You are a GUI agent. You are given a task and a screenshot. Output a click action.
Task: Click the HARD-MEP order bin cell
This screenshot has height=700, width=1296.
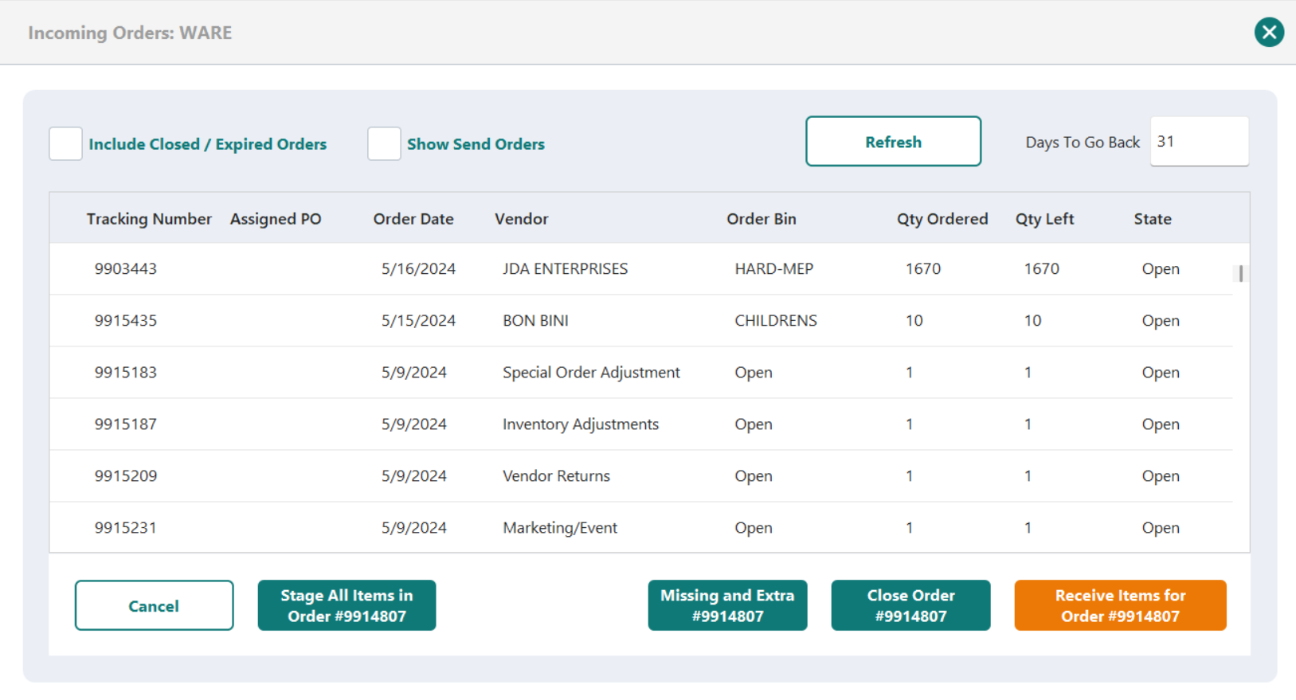[774, 269]
